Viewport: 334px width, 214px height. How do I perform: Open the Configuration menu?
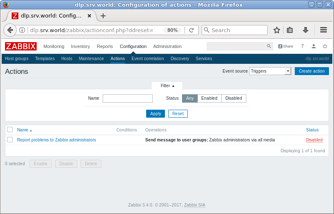tap(133, 46)
